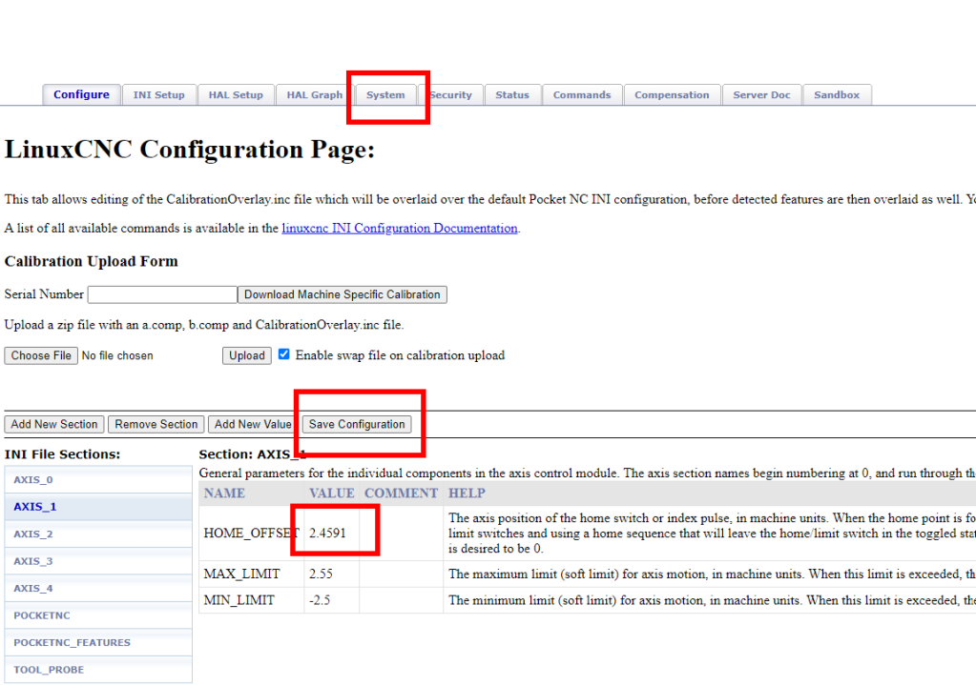976x685 pixels.
Task: Select the Status tab
Action: point(512,94)
